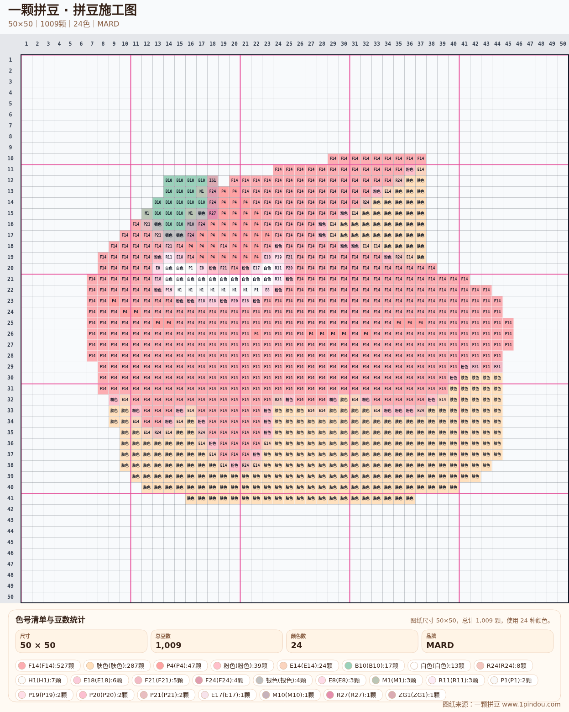569x712 pixels.
Task: Click row label number 50
Action: point(10,597)
